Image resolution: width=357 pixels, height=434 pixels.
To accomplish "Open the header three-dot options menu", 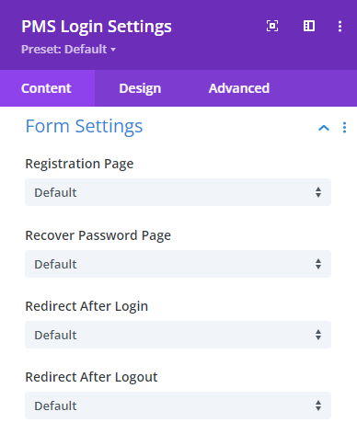I will (x=340, y=27).
